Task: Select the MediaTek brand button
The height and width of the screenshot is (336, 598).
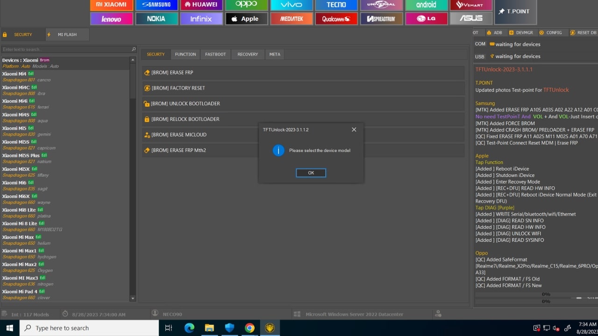Action: coord(292,19)
